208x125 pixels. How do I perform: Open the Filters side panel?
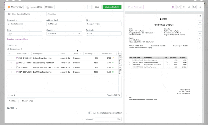pos(120,70)
